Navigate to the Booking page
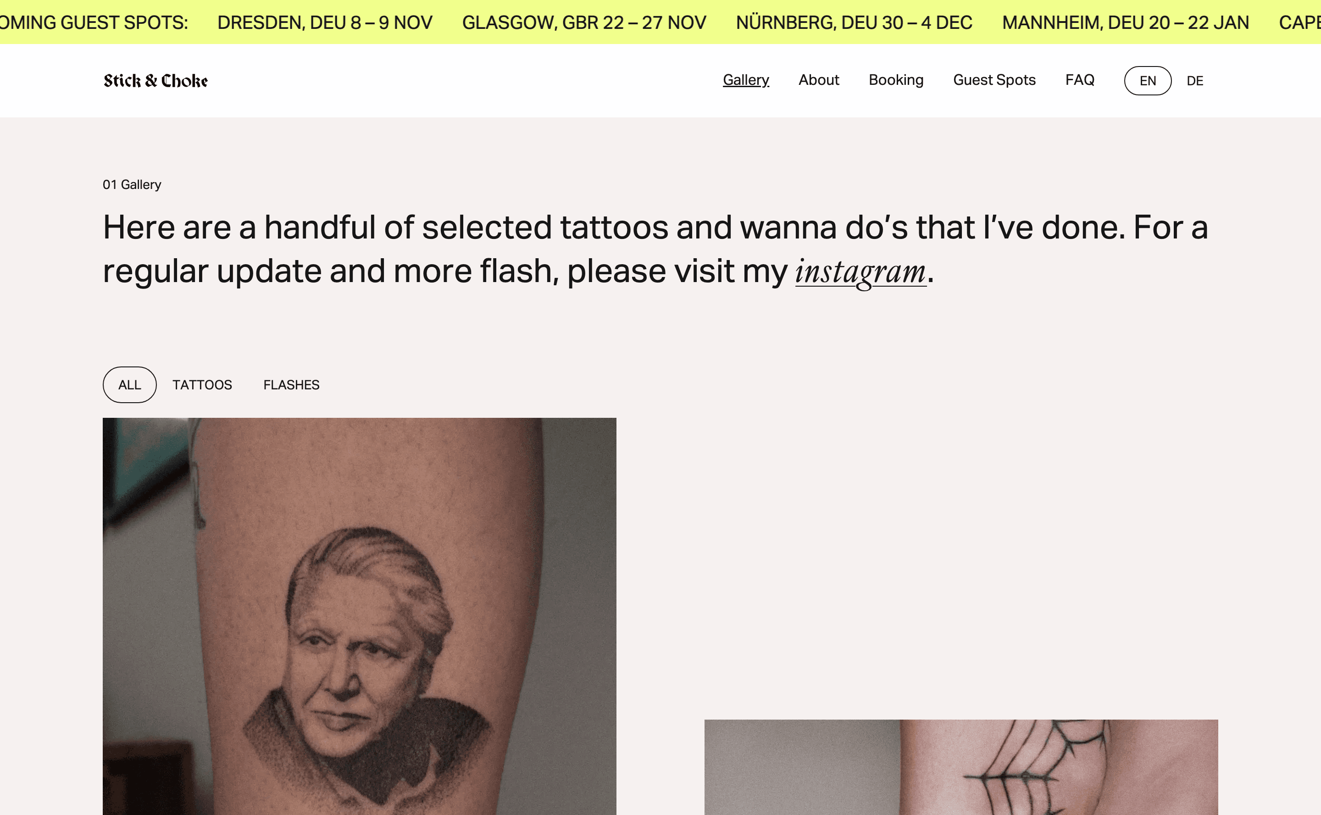This screenshot has height=815, width=1321. (896, 80)
